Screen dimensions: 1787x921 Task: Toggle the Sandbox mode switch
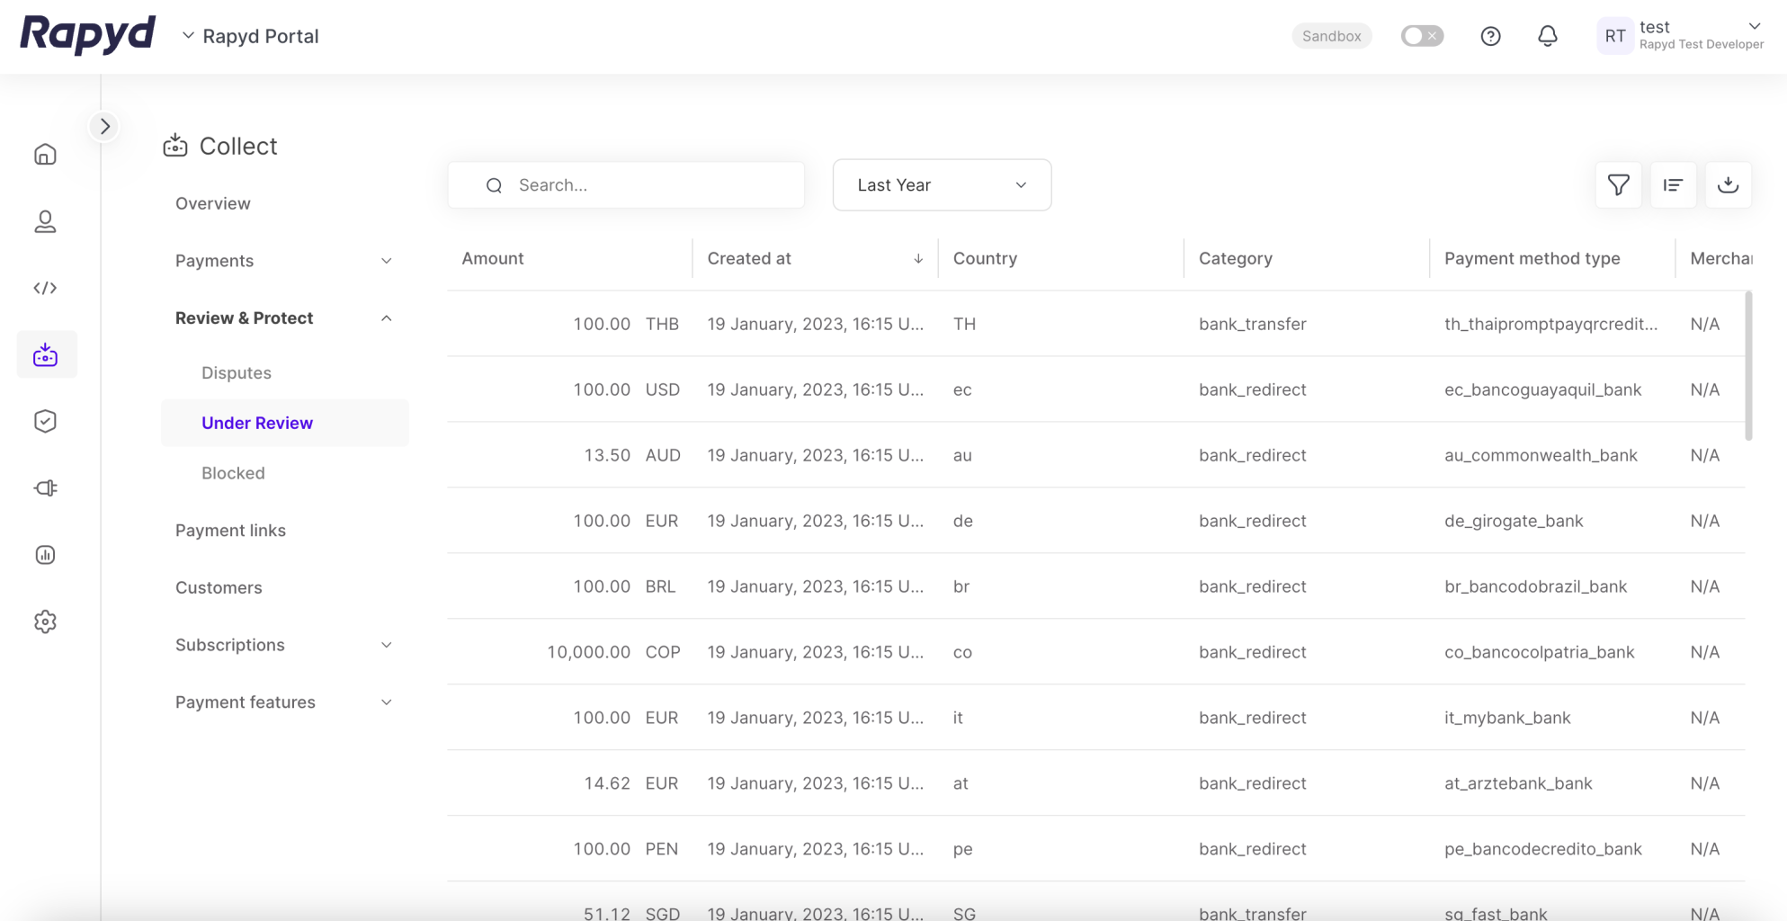[x=1422, y=36]
